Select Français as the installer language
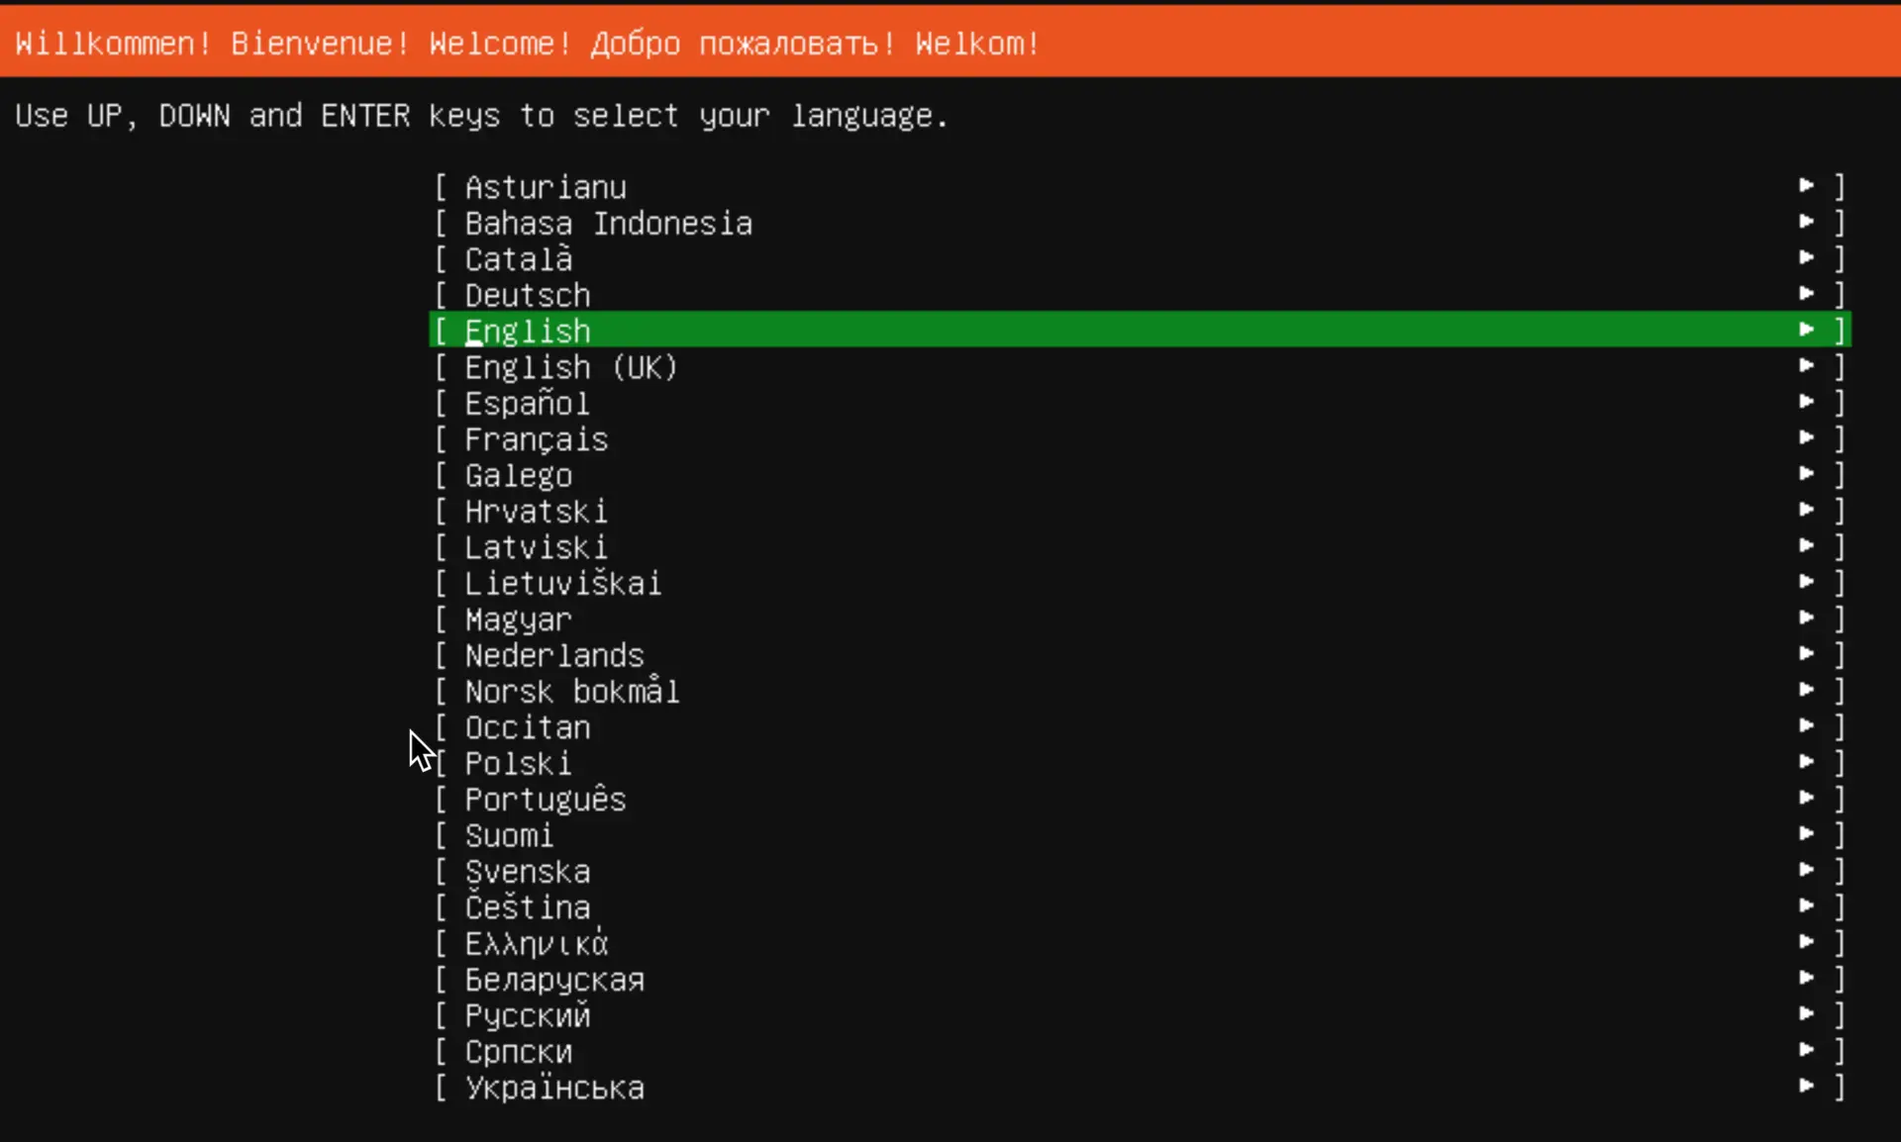 pyautogui.click(x=536, y=439)
